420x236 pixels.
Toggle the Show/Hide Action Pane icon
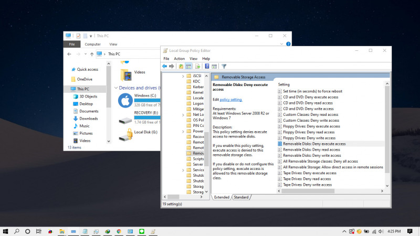[x=214, y=67]
